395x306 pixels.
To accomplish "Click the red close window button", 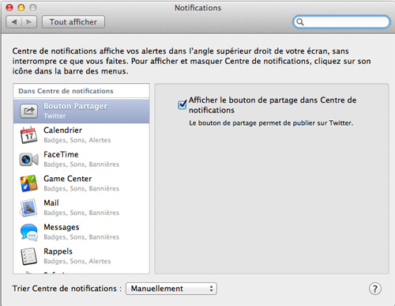I will pyautogui.click(x=9, y=8).
